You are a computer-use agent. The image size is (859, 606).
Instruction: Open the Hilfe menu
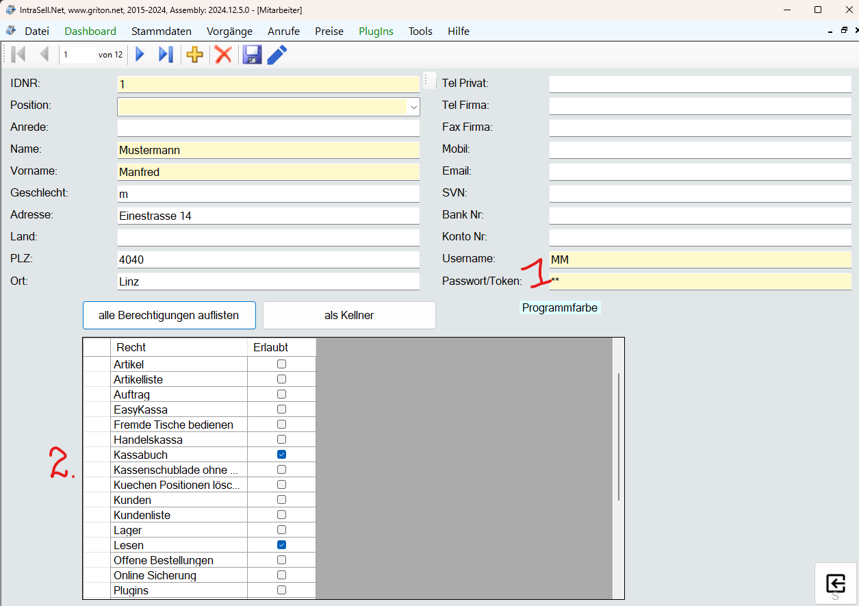(x=459, y=31)
